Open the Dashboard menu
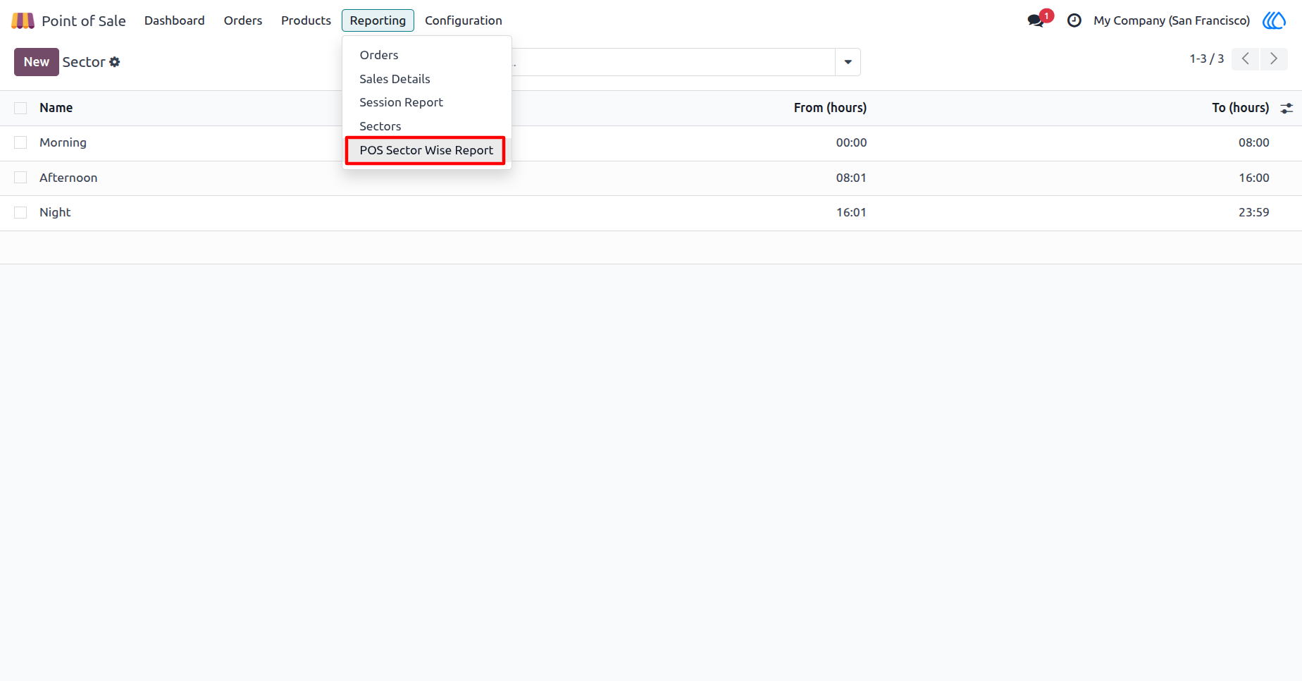 coord(175,20)
